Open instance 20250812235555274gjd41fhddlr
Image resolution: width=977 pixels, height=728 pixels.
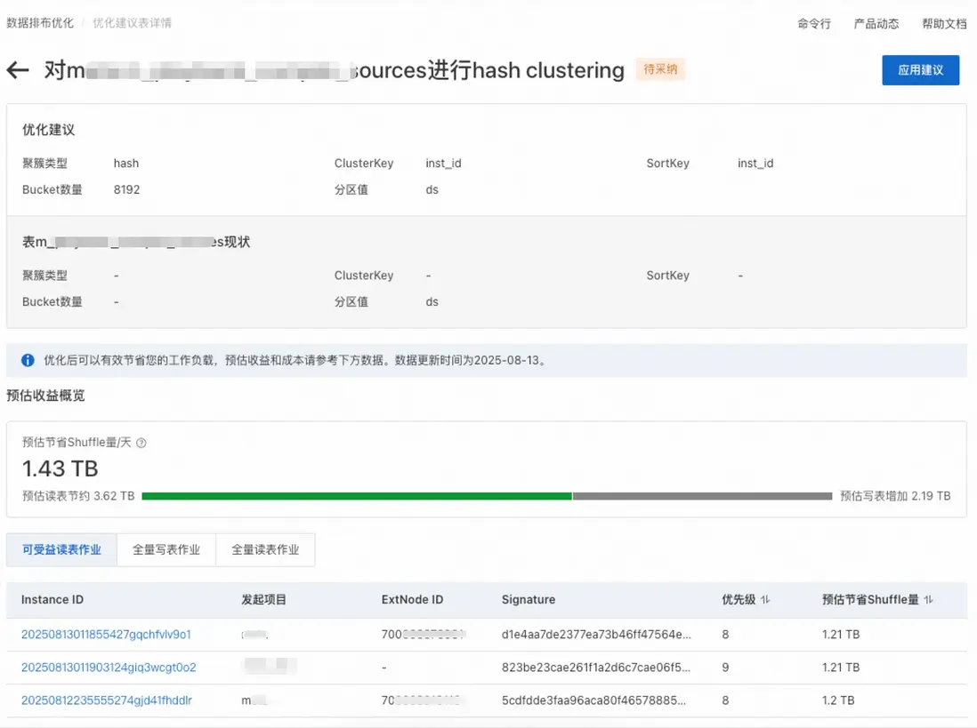click(106, 700)
